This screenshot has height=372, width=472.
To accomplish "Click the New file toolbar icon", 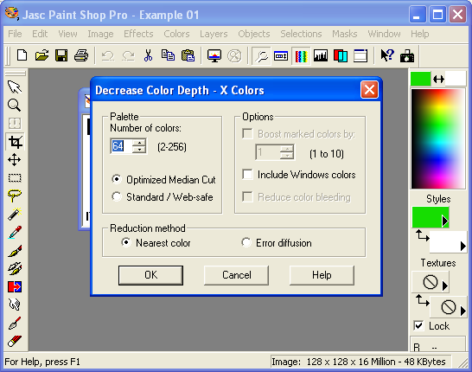I will tap(22, 55).
